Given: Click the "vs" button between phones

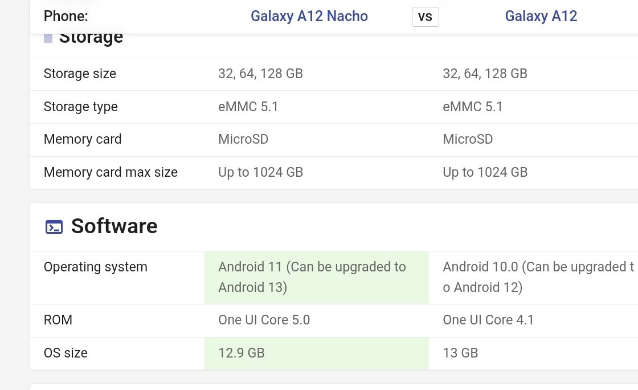Looking at the screenshot, I should 425,17.
